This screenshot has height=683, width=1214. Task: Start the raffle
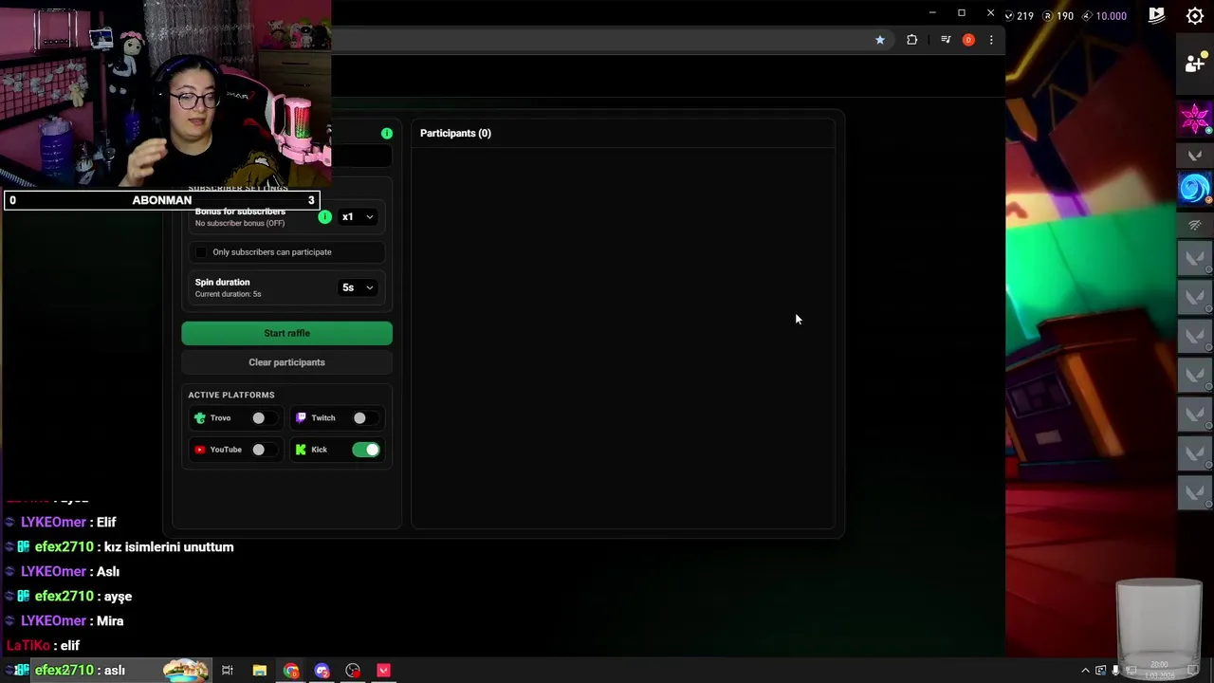coord(286,333)
